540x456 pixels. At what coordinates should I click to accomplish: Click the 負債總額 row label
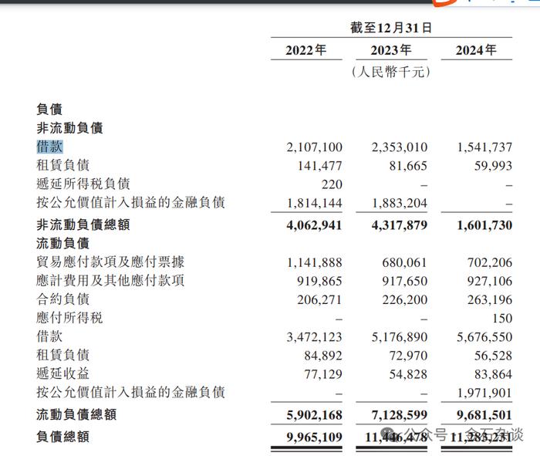pyautogui.click(x=63, y=437)
